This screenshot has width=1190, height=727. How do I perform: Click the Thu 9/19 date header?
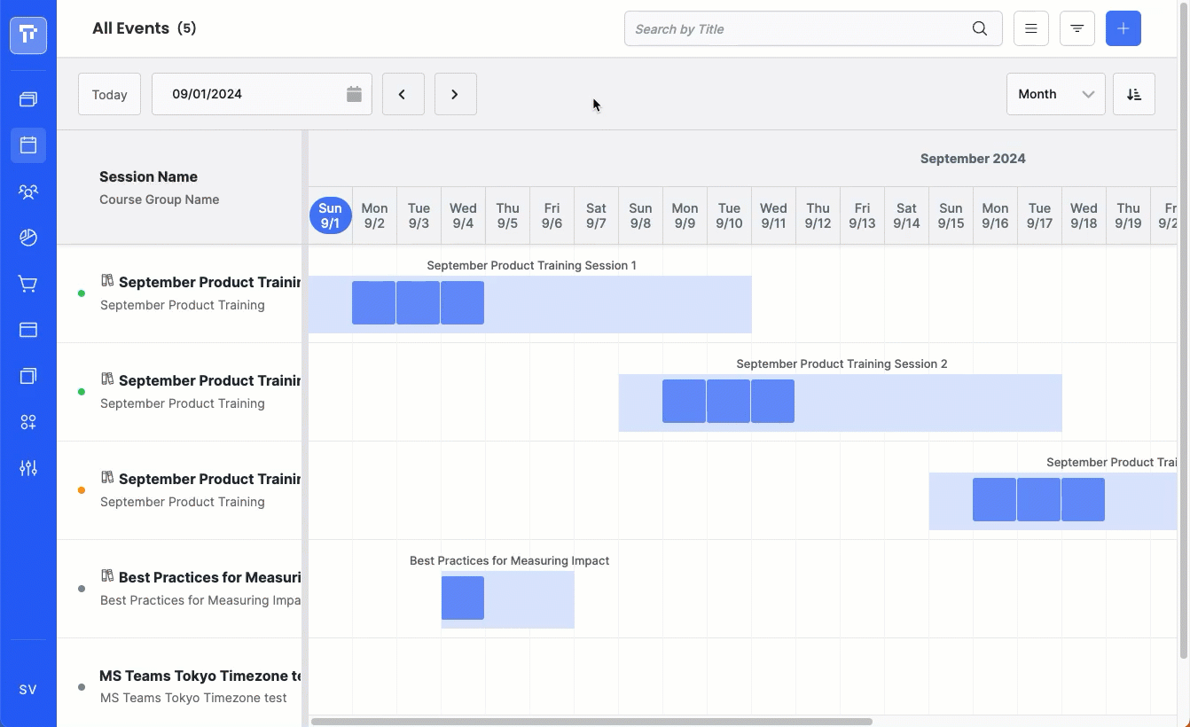click(1128, 215)
